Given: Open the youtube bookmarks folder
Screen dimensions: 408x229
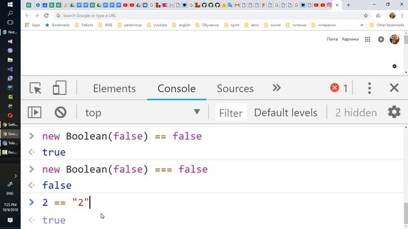Looking at the screenshot, I should point(157,25).
